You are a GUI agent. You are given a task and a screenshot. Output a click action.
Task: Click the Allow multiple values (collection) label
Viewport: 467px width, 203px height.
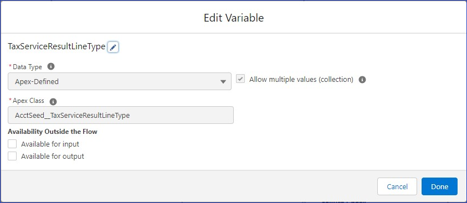301,80
